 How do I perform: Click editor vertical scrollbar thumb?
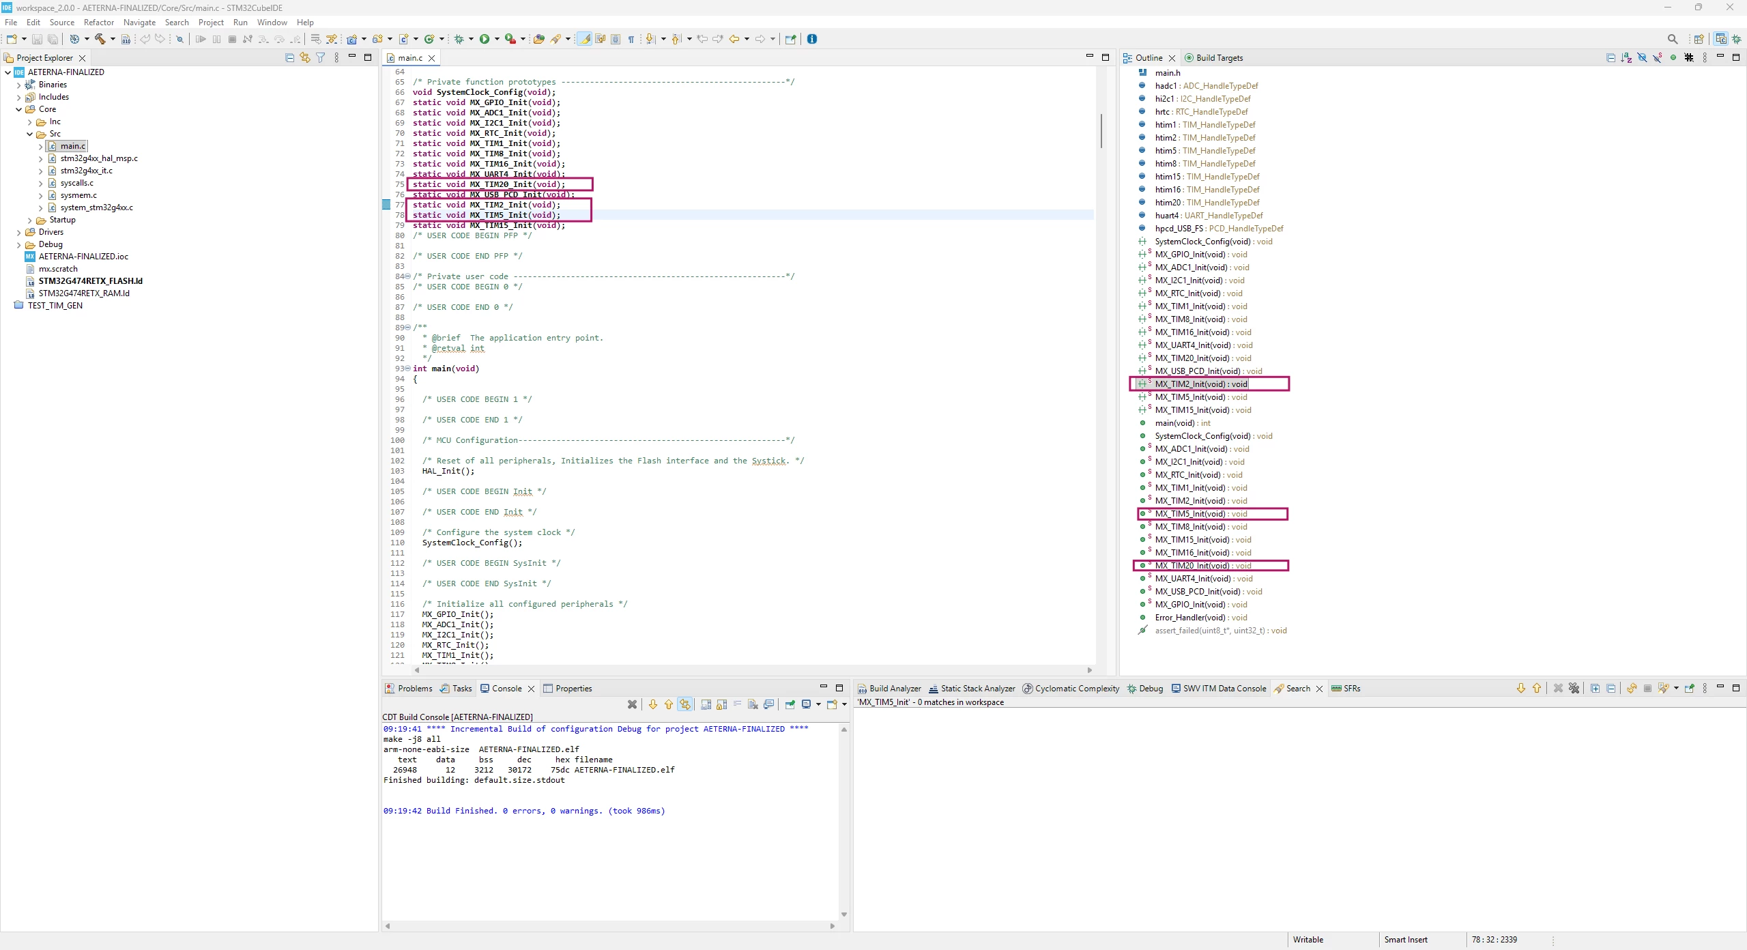pyautogui.click(x=1100, y=131)
